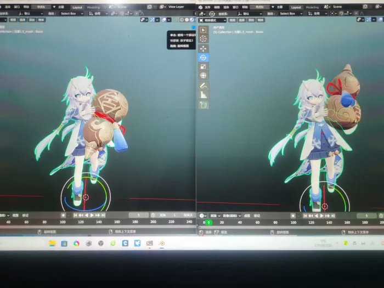Toggle show overlays in left window header

pyautogui.click(x=164, y=20)
